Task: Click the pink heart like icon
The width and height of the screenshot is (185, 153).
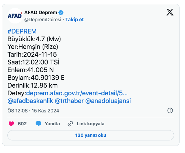Action: click(x=11, y=124)
